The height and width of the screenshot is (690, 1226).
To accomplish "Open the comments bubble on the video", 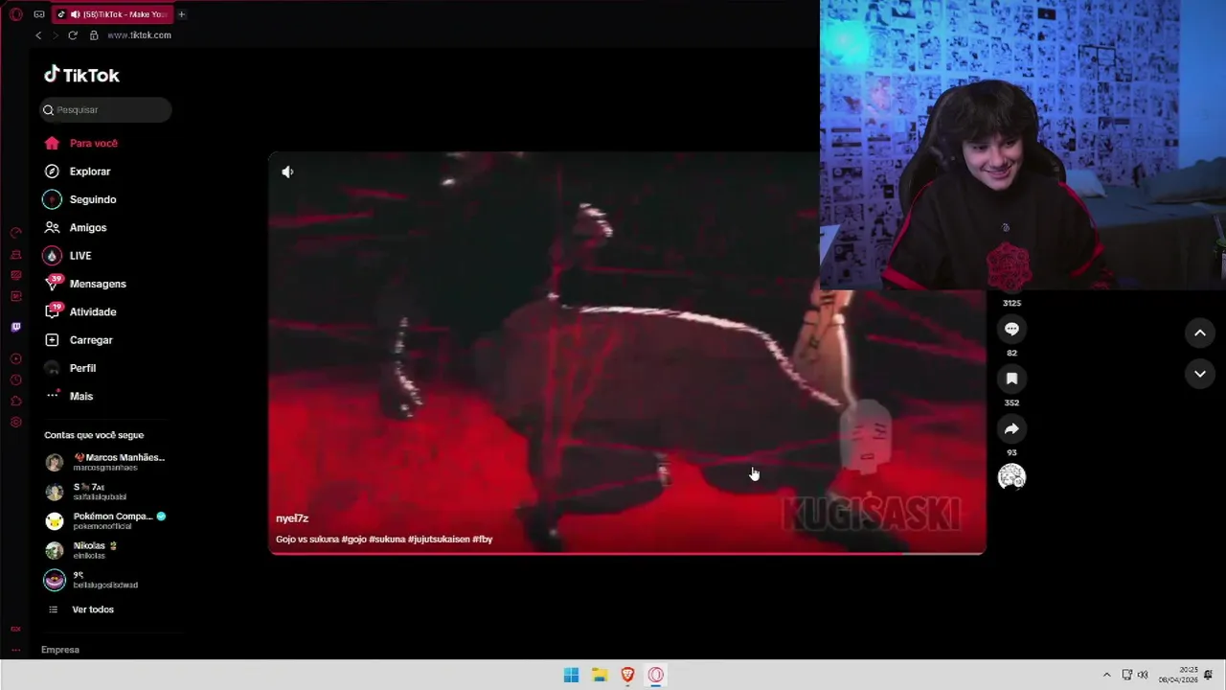I will click(x=1011, y=329).
